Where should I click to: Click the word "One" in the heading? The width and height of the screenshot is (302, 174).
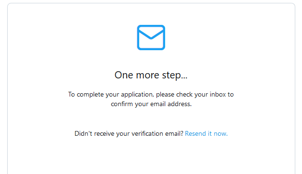click(x=124, y=75)
